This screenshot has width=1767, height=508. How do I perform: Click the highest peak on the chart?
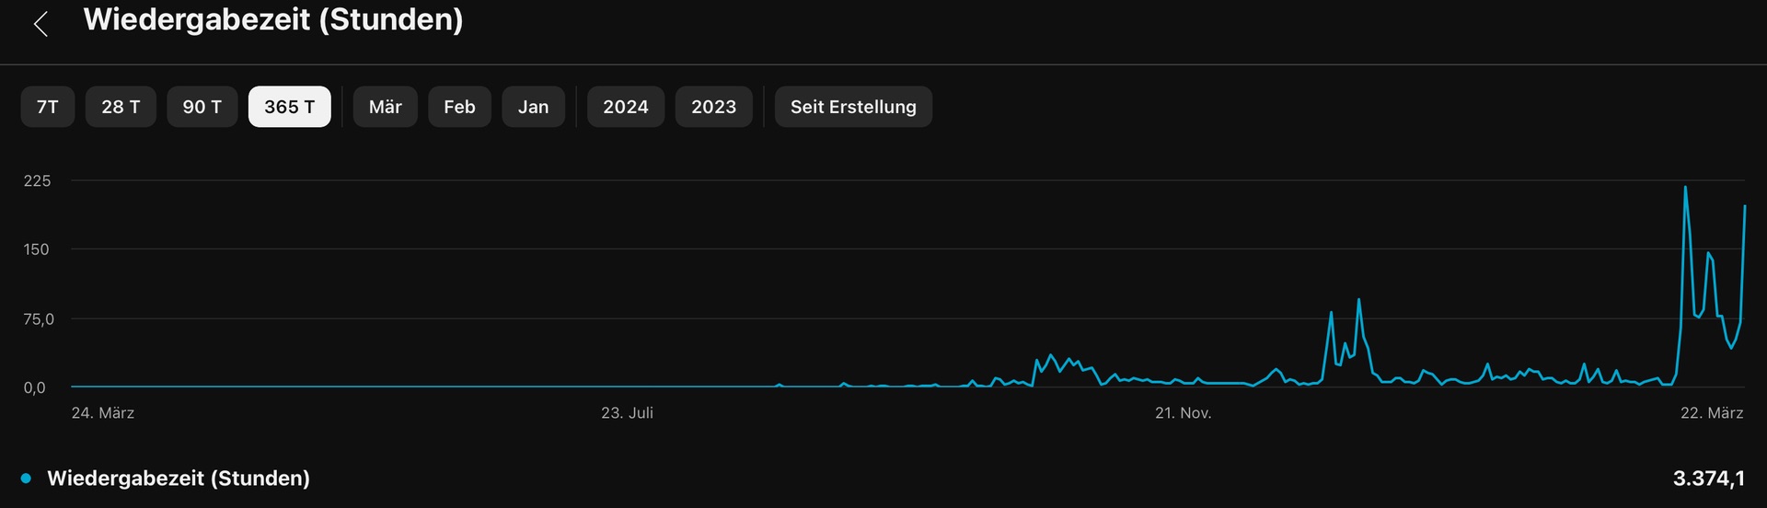coord(1685,188)
